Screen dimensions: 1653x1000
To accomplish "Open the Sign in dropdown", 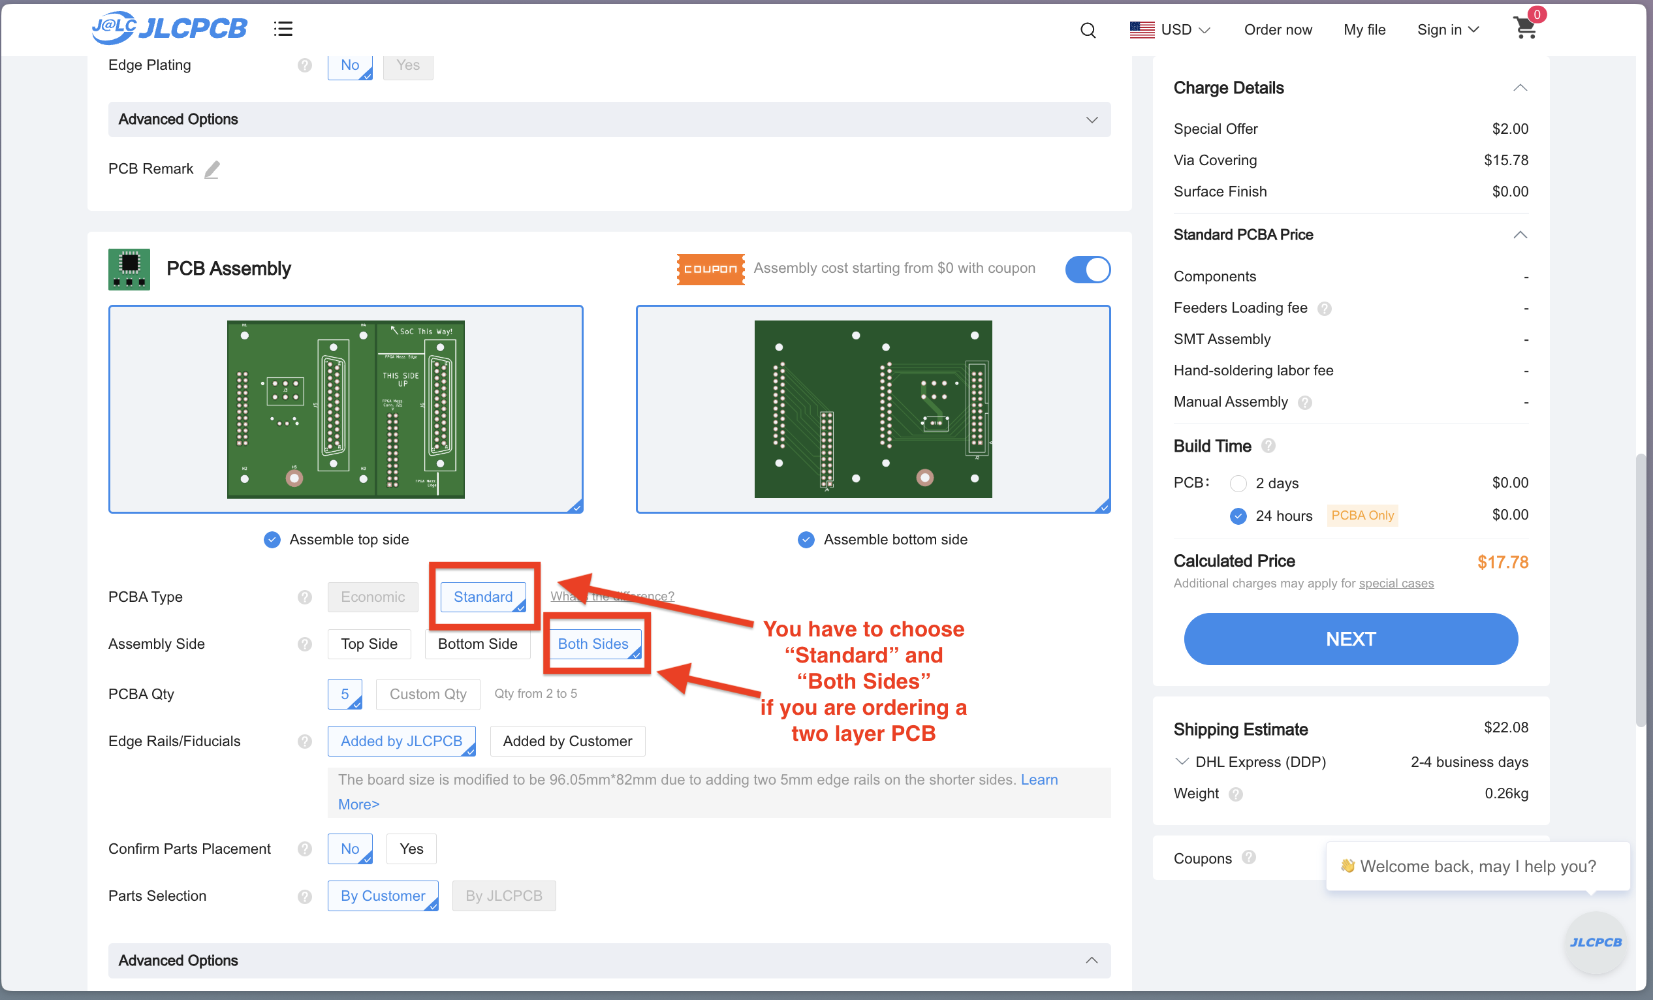I will click(x=1447, y=29).
